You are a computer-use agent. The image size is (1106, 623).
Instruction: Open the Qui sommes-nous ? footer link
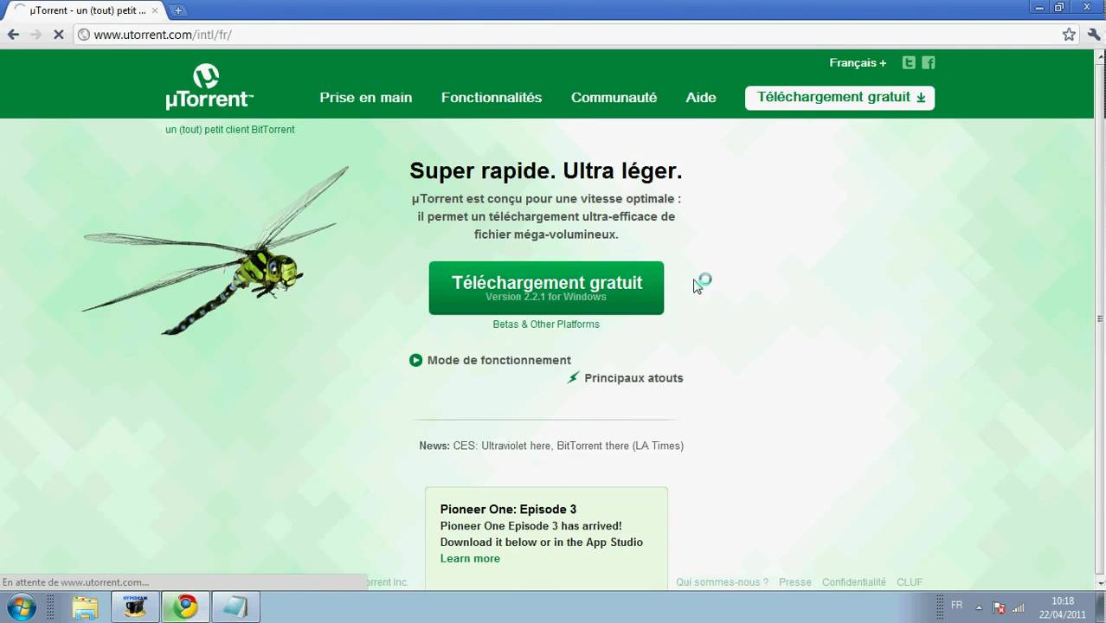pyautogui.click(x=722, y=582)
